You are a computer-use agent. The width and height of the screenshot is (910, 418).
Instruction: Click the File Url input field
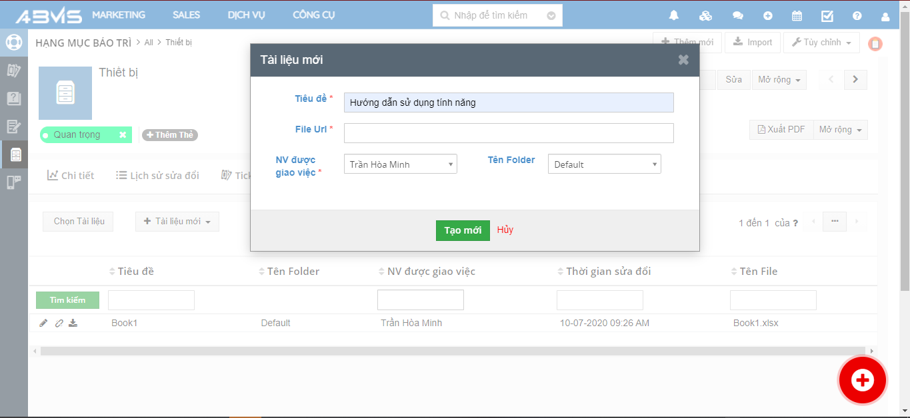pos(508,133)
